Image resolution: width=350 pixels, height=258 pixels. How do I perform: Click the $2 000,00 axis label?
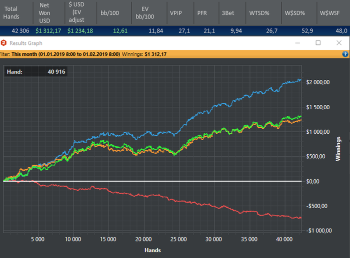click(x=318, y=82)
